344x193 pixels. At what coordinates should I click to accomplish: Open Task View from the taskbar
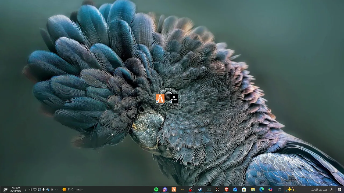coord(279,190)
